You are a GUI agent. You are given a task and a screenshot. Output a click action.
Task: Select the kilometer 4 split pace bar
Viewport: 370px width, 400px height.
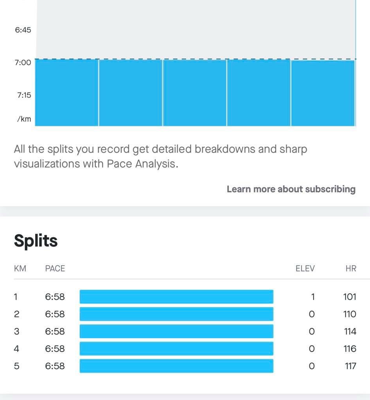[176, 349]
